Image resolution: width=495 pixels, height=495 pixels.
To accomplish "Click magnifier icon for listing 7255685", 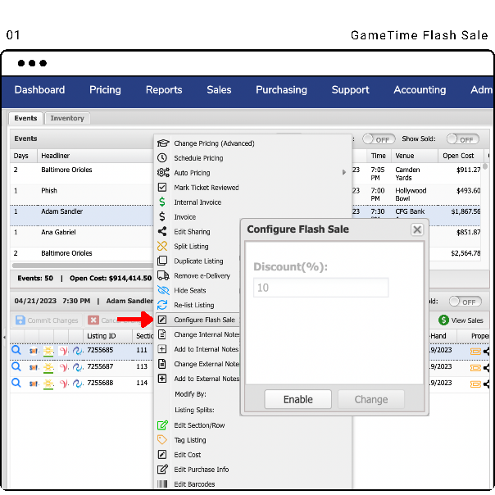I will click(16, 350).
